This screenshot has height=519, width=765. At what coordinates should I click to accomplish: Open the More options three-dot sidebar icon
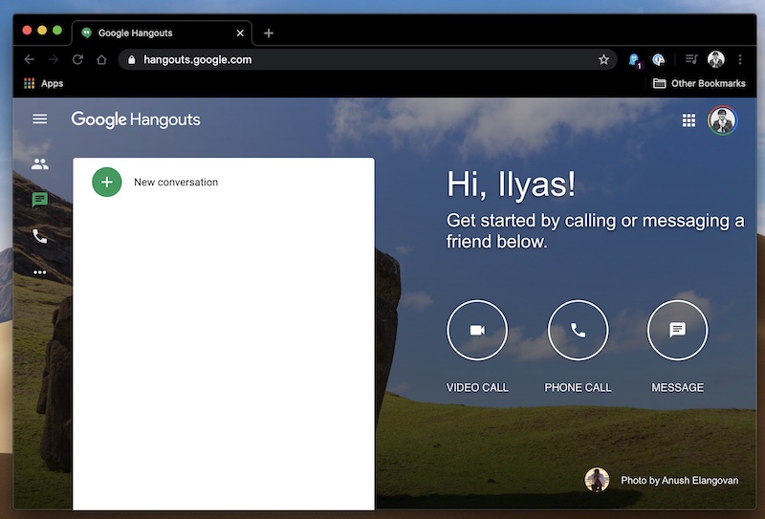(40, 272)
